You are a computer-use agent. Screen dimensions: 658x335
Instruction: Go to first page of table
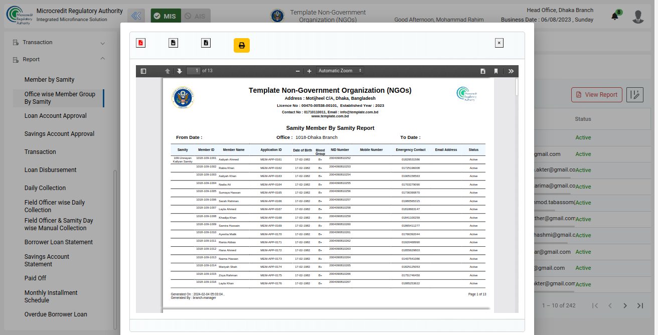coord(595,305)
